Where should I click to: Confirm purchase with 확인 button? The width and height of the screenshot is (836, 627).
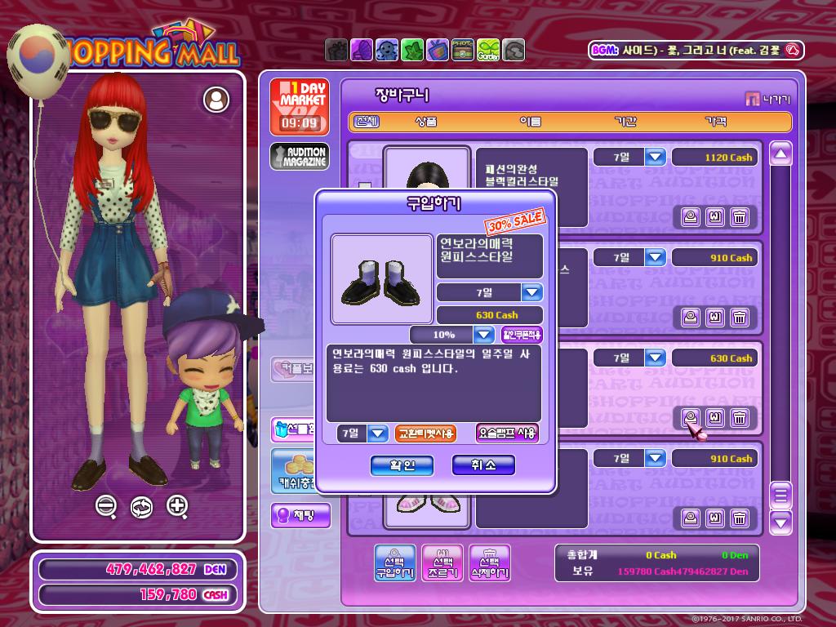click(x=402, y=465)
